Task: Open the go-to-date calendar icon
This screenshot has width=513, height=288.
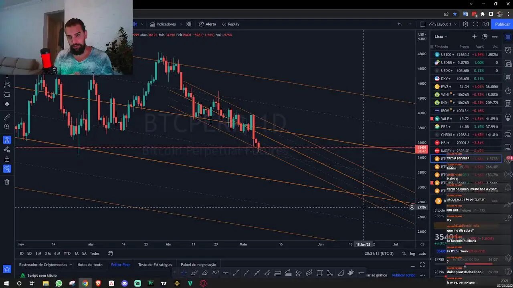Action: point(111,254)
